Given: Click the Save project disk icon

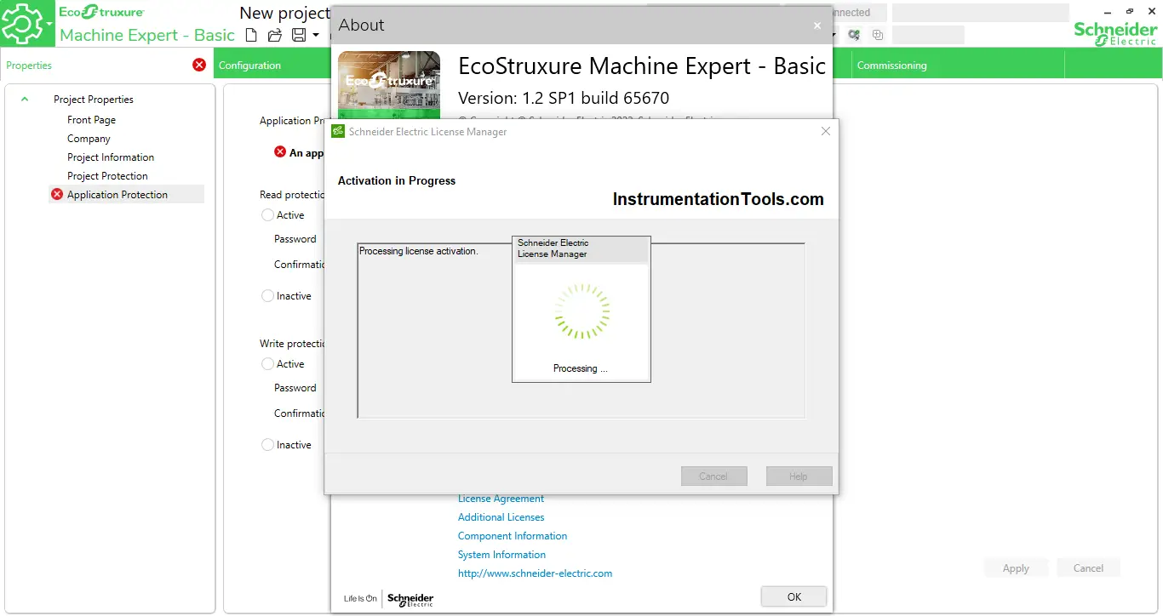Looking at the screenshot, I should click(299, 35).
